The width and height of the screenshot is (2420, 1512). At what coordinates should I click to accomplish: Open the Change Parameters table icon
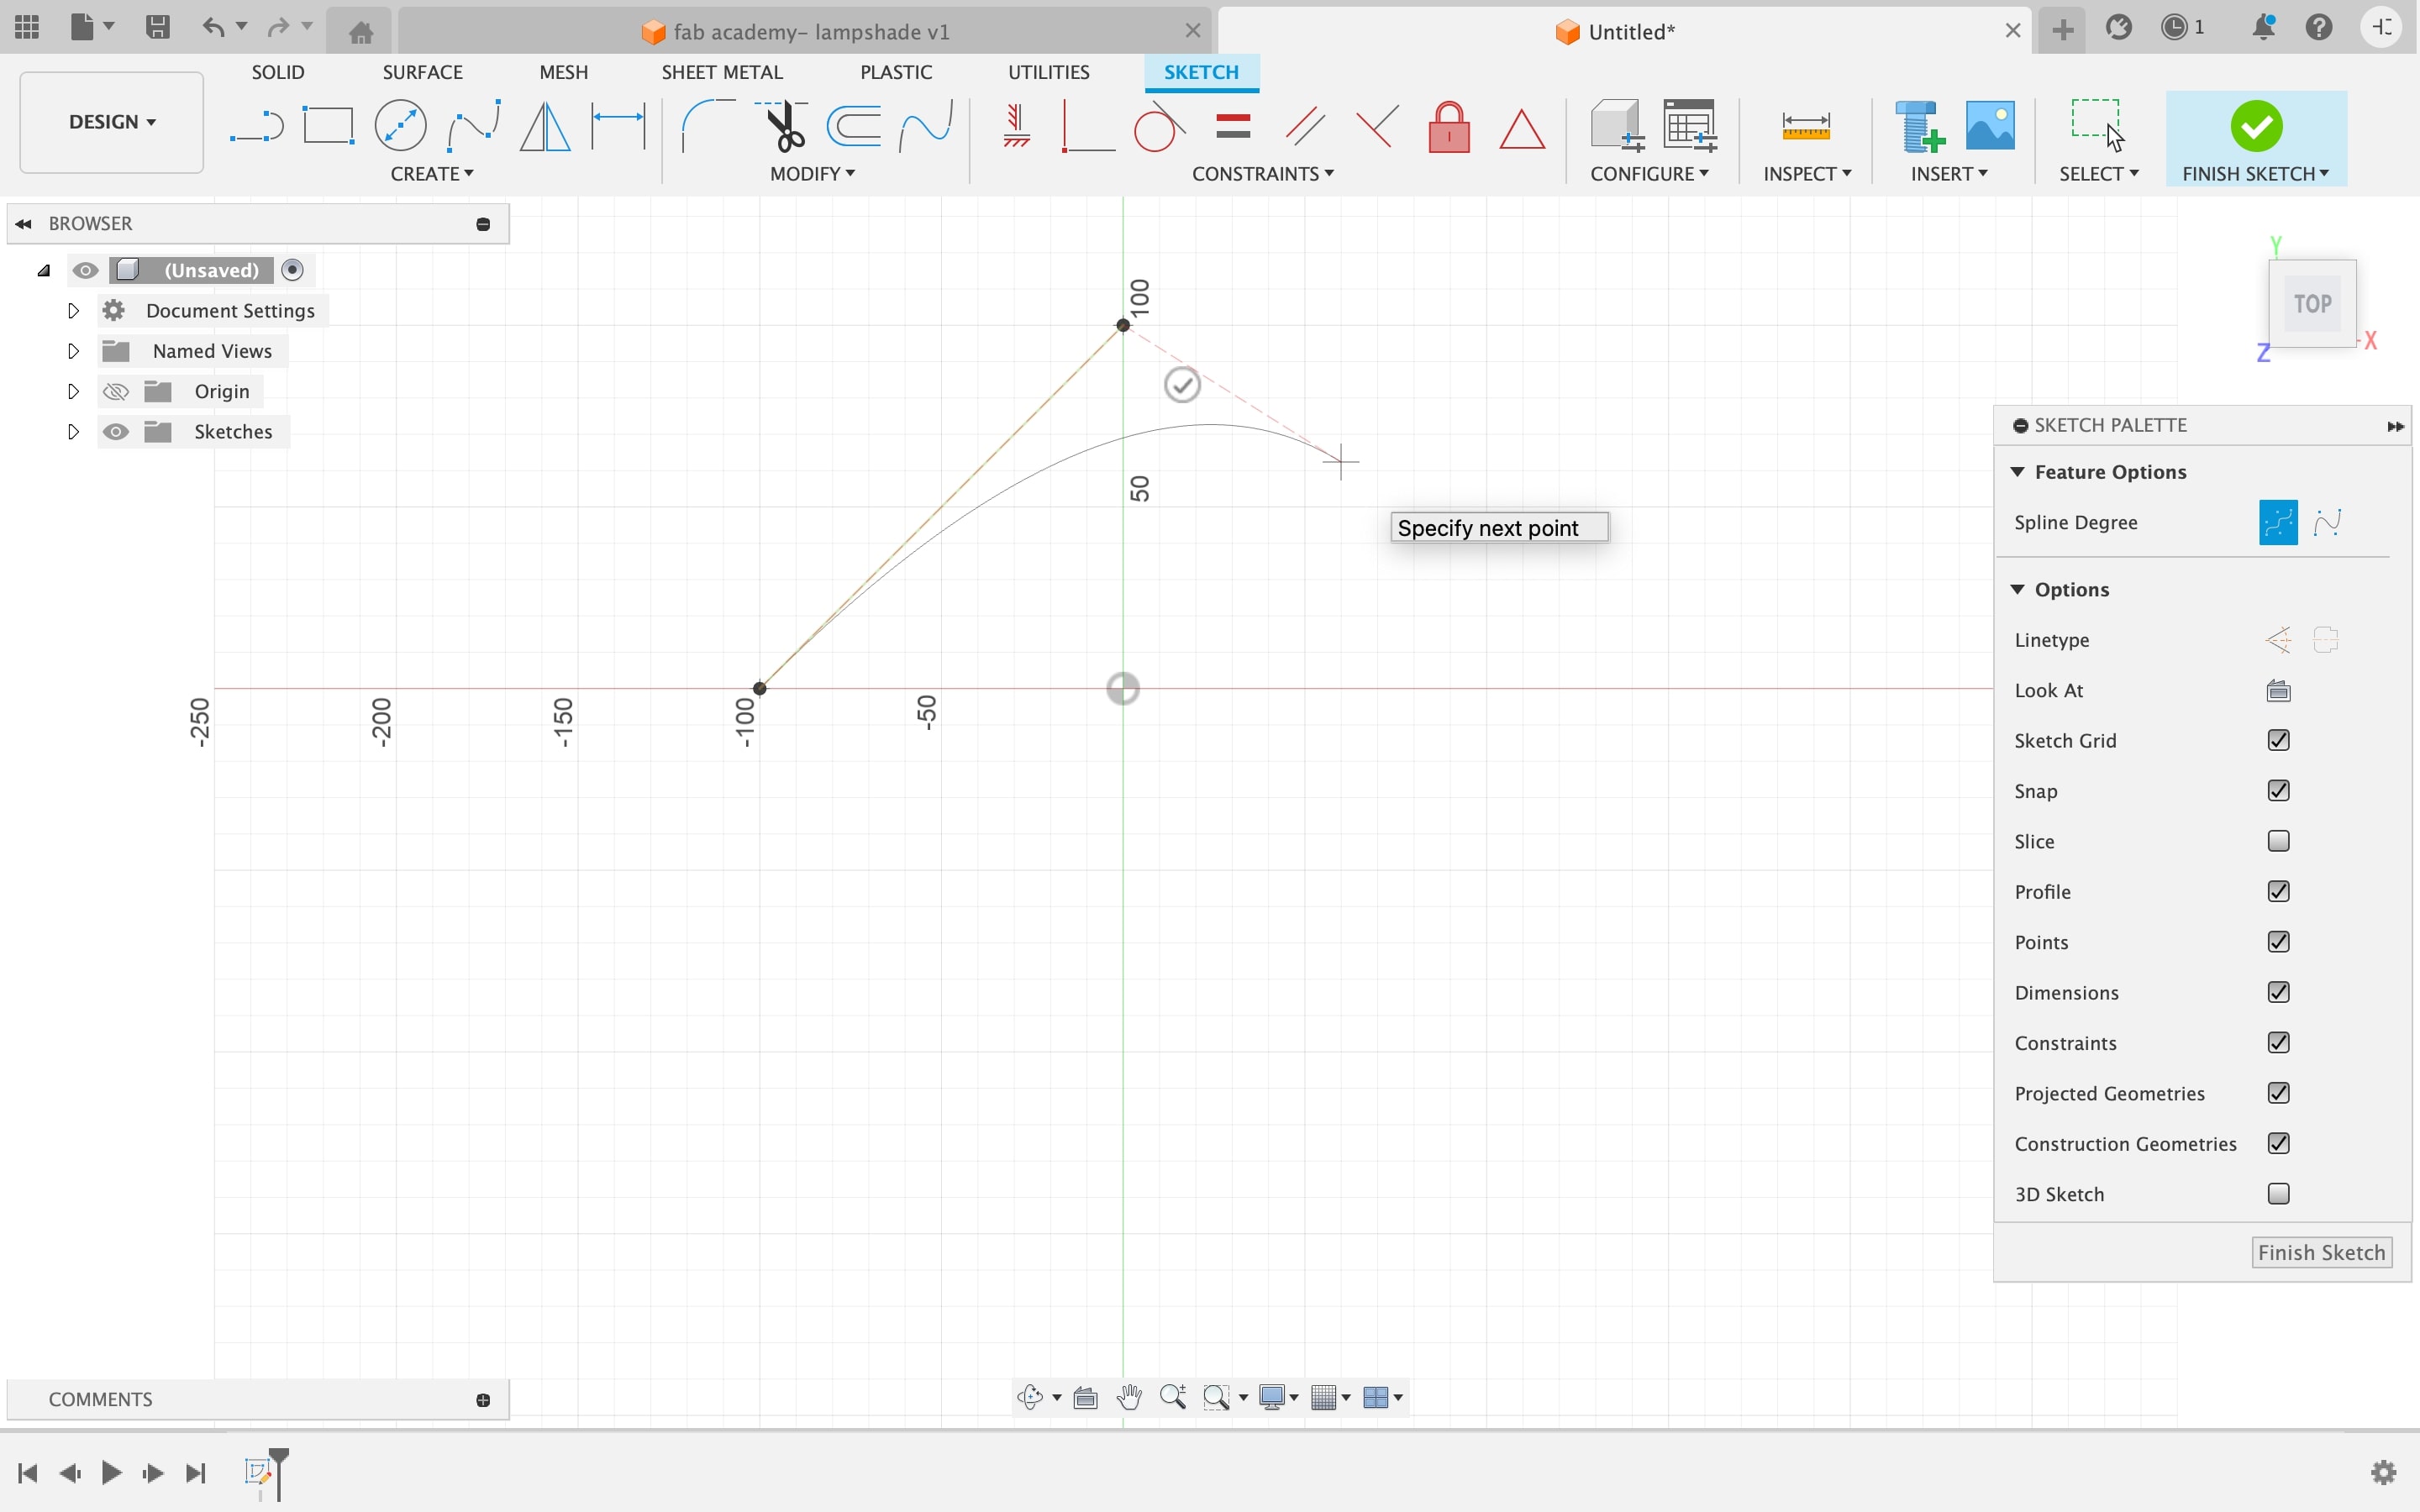(1690, 126)
